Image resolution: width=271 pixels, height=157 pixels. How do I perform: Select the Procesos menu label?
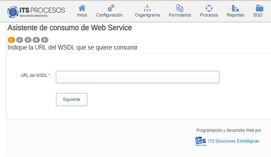point(209,15)
